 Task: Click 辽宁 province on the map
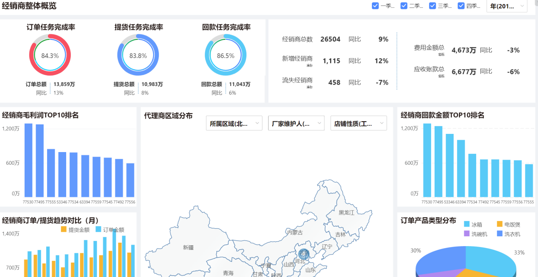[x=327, y=247]
